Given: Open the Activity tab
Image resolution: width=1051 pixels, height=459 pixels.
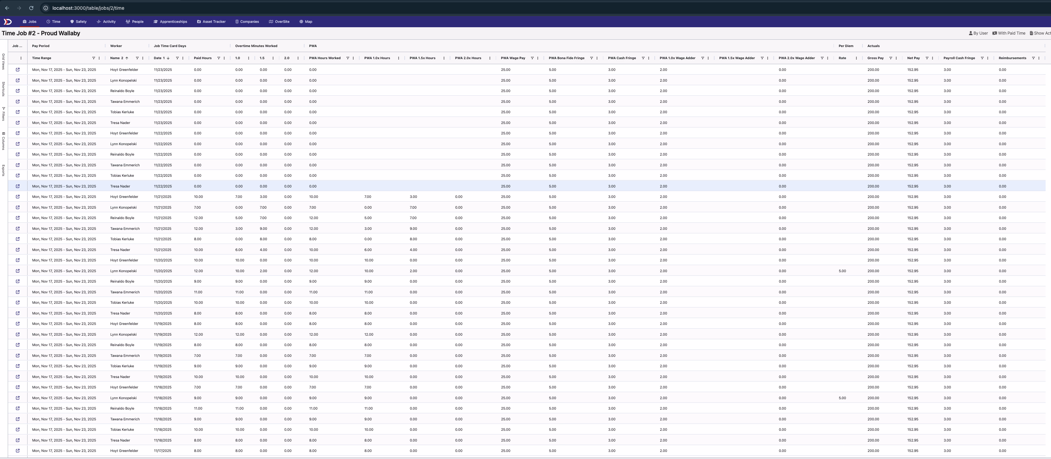Looking at the screenshot, I should [106, 22].
